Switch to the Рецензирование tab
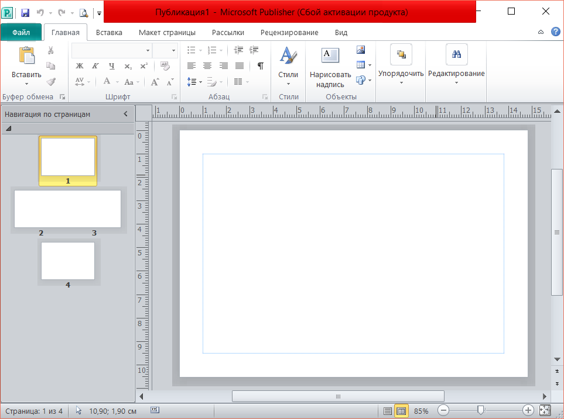This screenshot has width=564, height=419. click(x=289, y=32)
